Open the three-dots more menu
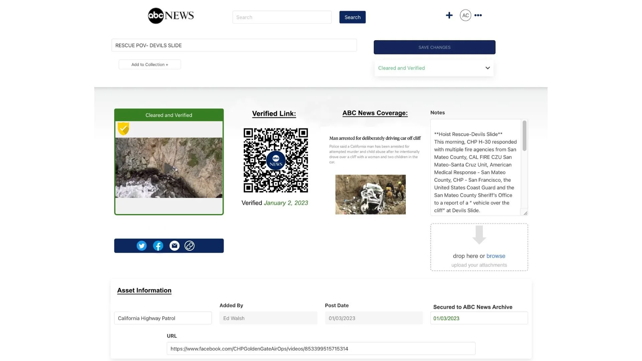642x361 pixels. 478,15
